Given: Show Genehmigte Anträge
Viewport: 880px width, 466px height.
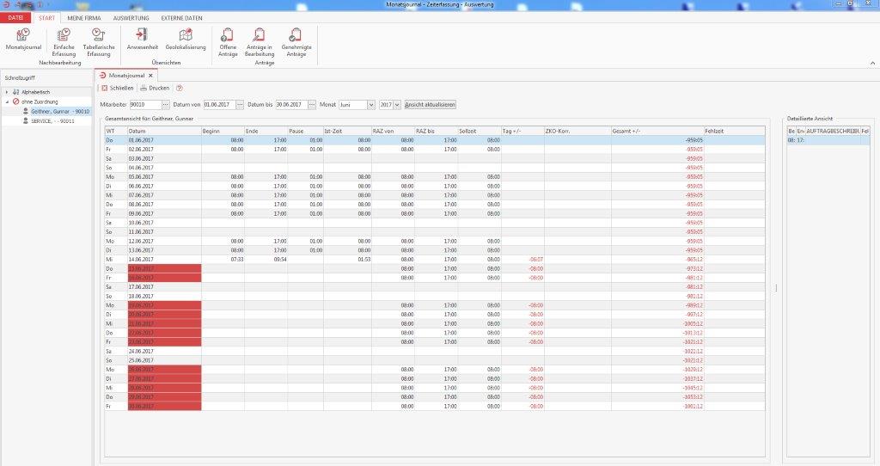Looking at the screenshot, I should coord(296,42).
